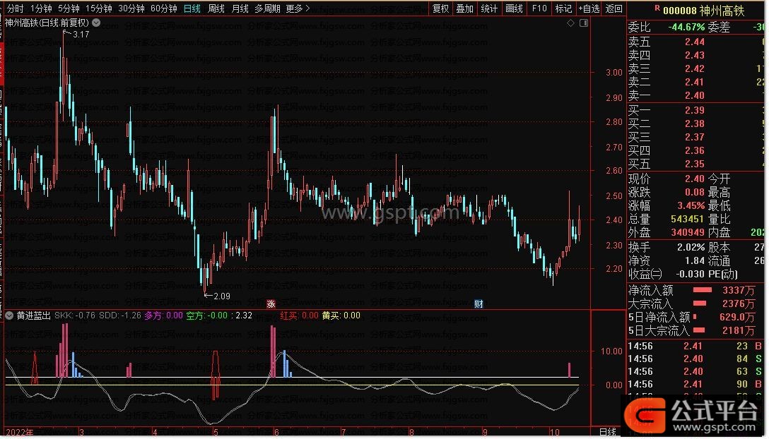Switch to the 周线 weekly chart tab

(216, 8)
